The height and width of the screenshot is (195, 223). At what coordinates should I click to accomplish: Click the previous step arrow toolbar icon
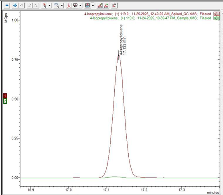[x=30, y=6]
